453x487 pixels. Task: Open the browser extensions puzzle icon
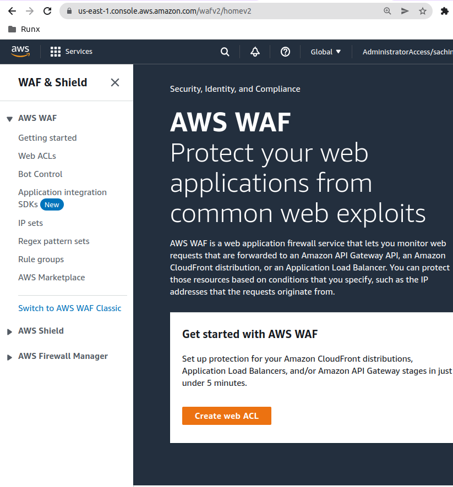[444, 11]
